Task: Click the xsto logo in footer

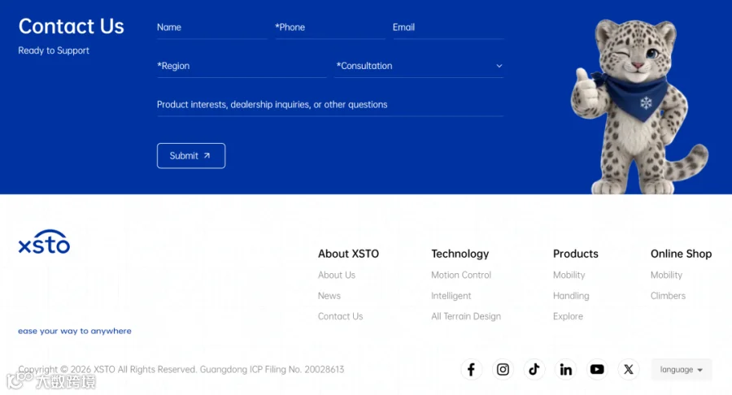Action: click(x=45, y=241)
